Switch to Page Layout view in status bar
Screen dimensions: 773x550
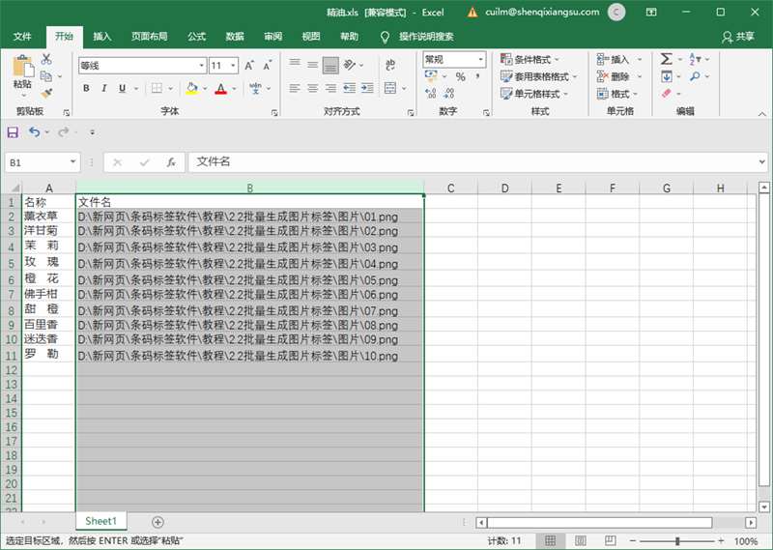point(581,540)
